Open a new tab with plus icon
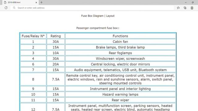This screenshot has height=111, width=198. pos(41,2)
